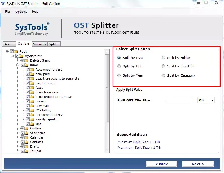The height and width of the screenshot is (173, 224).
Task: Click the yma folder icon
Action: pyautogui.click(x=32, y=124)
